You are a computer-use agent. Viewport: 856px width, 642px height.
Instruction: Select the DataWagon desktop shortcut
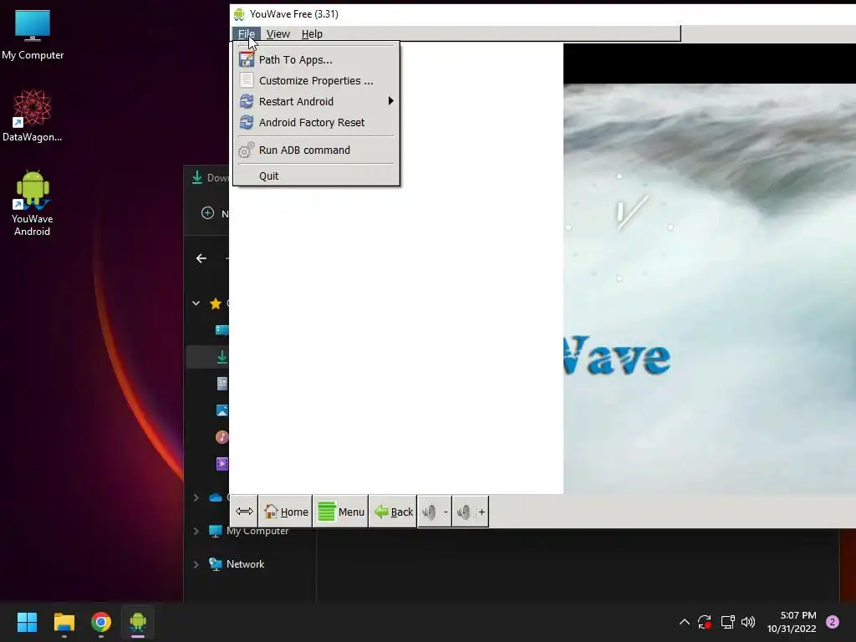[33, 115]
